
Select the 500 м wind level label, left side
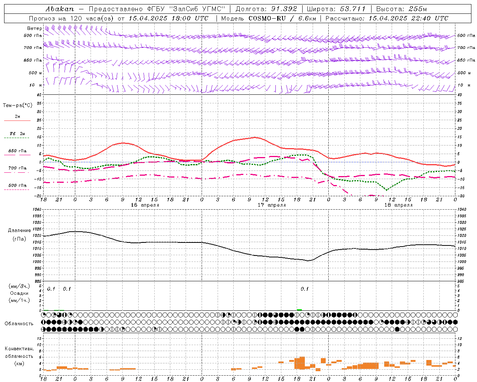coord(35,73)
